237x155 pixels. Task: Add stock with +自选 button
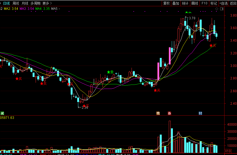(224, 3)
